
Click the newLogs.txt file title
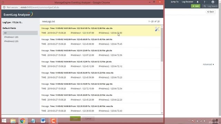click(x=48, y=21)
